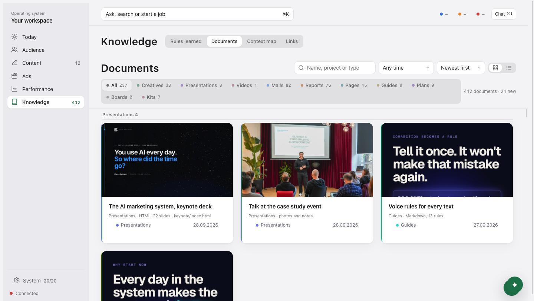
Task: Expand the Newest first sort dropdown
Action: click(x=461, y=68)
